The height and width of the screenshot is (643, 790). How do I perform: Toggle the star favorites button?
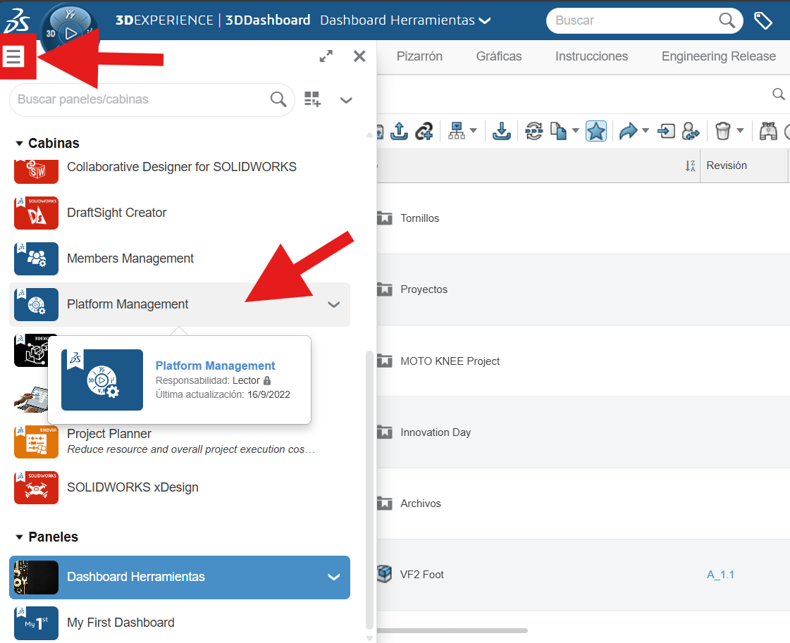(596, 131)
